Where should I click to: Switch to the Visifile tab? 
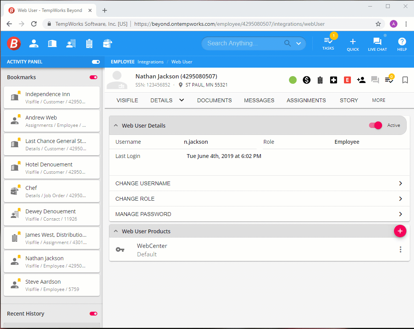point(127,100)
